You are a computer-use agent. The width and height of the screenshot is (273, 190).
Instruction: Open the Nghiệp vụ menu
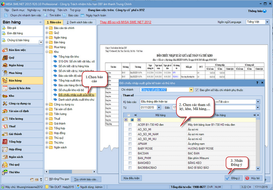click(33, 10)
